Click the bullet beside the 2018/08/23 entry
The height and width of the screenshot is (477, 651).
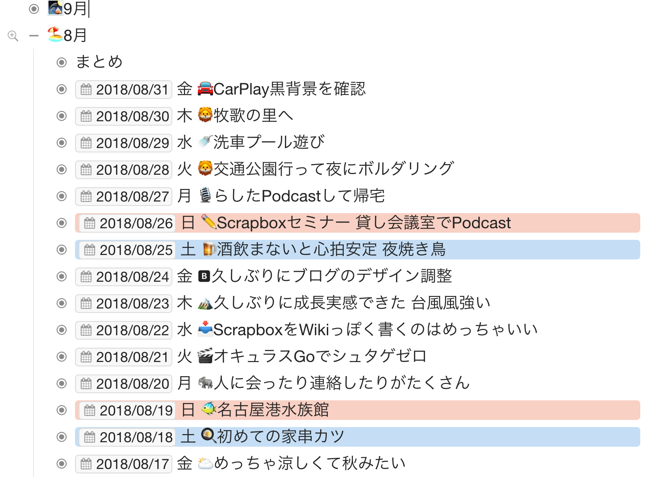(x=61, y=303)
